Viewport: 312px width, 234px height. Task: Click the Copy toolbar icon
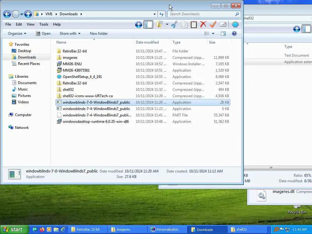[x=184, y=24]
